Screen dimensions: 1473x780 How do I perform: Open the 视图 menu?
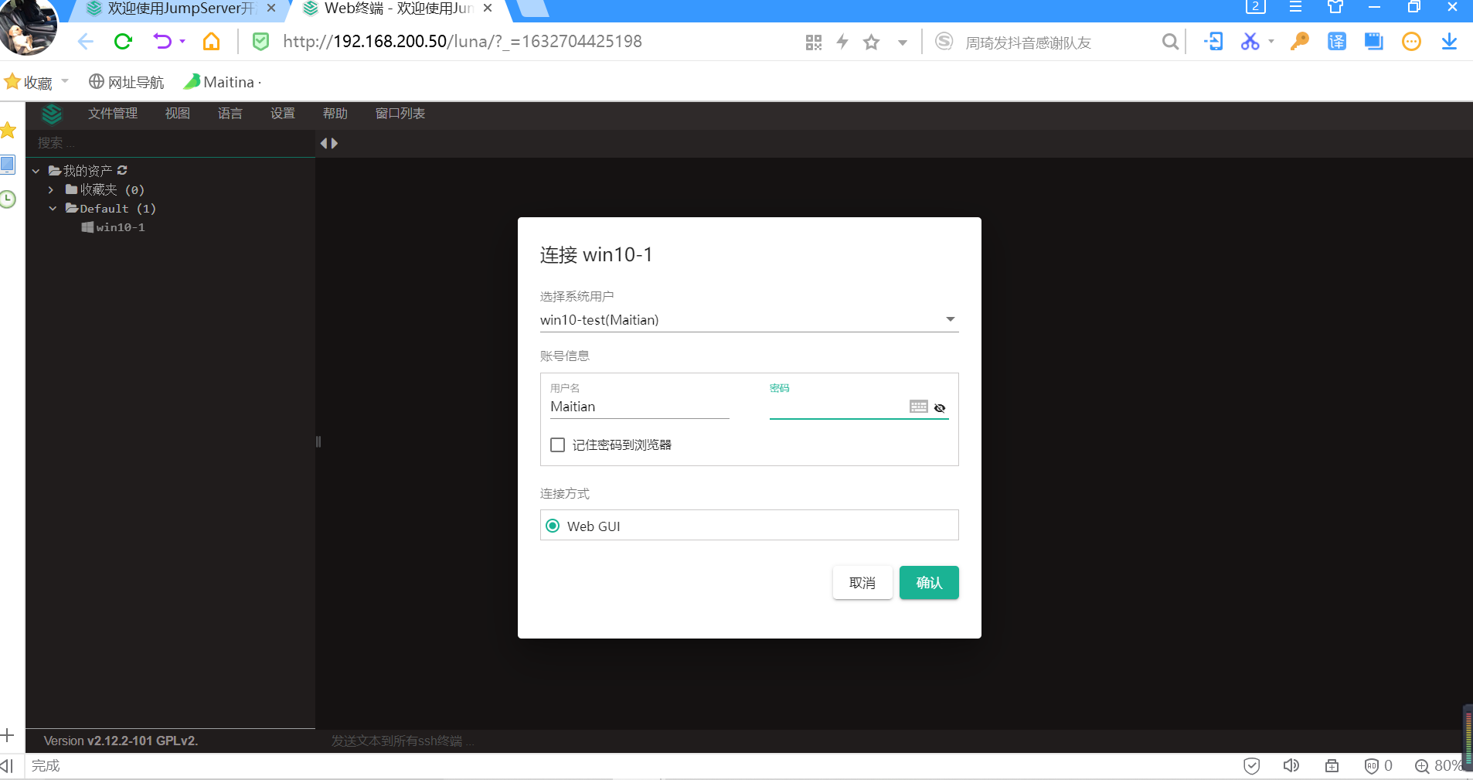point(178,114)
